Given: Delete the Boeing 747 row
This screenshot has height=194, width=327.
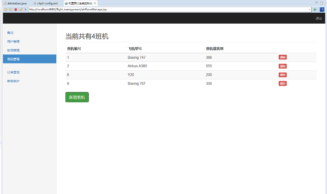Looking at the screenshot, I should click(x=283, y=57).
